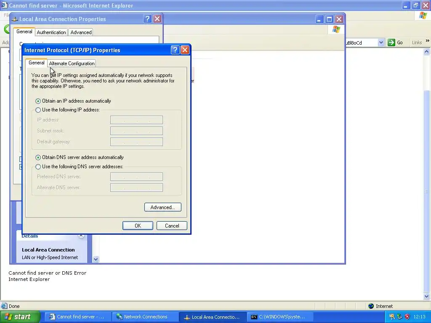431x323 pixels.
Task: Select Use the following DNS server addresses
Action: pos(38,167)
